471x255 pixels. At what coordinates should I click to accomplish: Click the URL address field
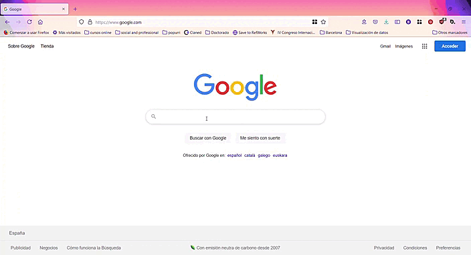[x=203, y=22]
